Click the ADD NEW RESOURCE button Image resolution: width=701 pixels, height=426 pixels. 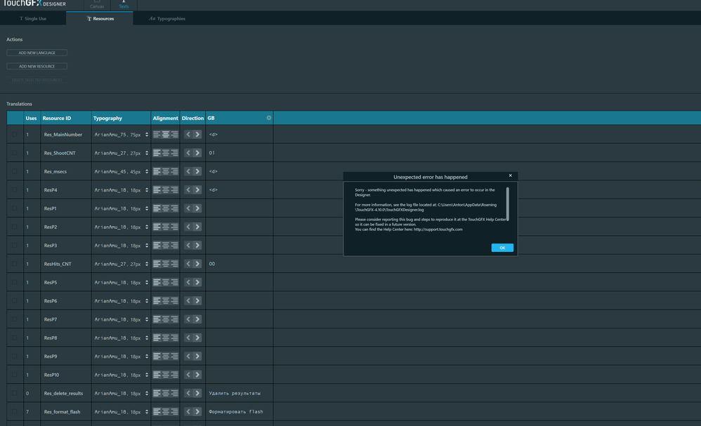click(37, 66)
